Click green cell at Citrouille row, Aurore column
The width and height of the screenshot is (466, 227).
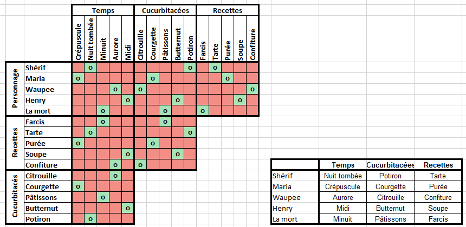coord(115,176)
